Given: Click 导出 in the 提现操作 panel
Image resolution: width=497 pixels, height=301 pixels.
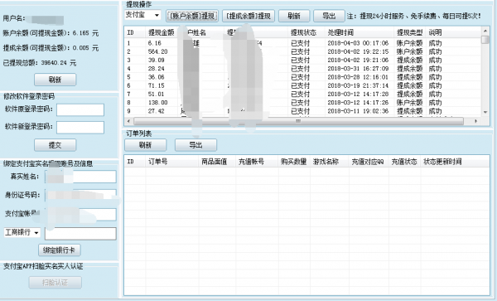Looking at the screenshot, I should [329, 16].
